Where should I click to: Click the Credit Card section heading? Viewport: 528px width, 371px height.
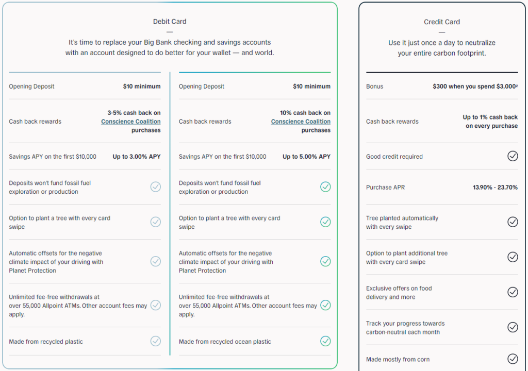click(441, 22)
